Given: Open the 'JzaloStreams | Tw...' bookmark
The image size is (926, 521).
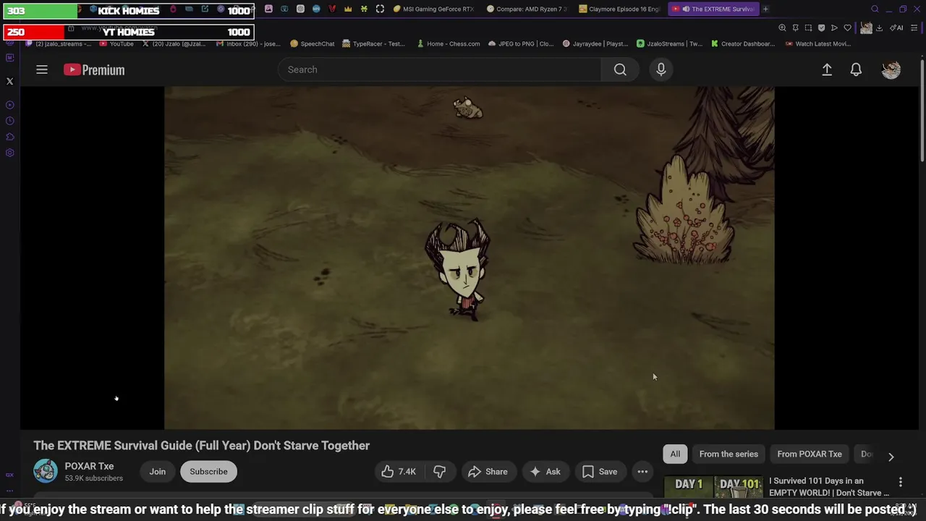Looking at the screenshot, I should [669, 43].
